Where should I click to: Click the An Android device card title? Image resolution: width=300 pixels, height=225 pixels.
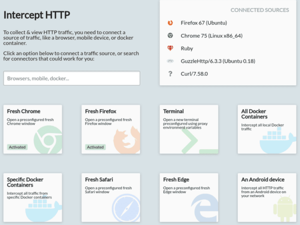[262, 179]
